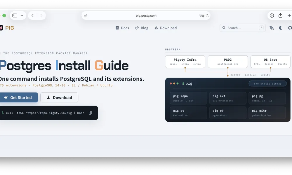Click the 'THE POSTGRESQL EXTENSION PACKAGE MANAGER' tagline
The image size is (292, 175).
[45, 53]
